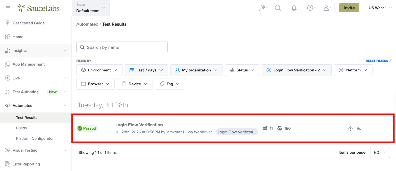Go to Builds in the sidebar
This screenshot has height=171, width=396.
point(21,128)
